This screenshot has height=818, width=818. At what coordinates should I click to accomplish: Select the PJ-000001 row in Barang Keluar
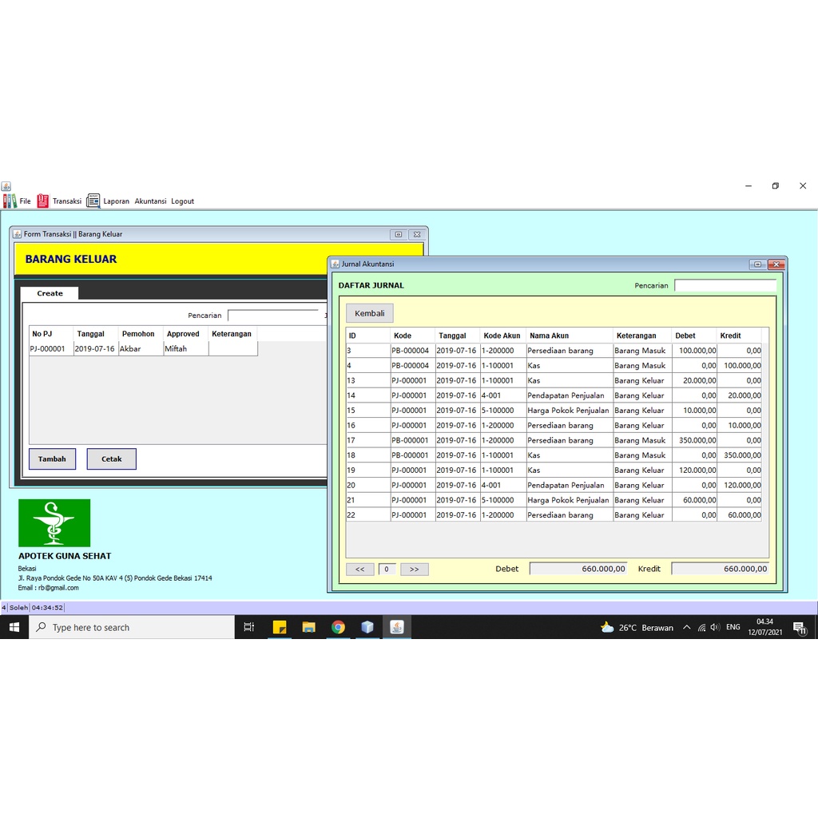[144, 348]
